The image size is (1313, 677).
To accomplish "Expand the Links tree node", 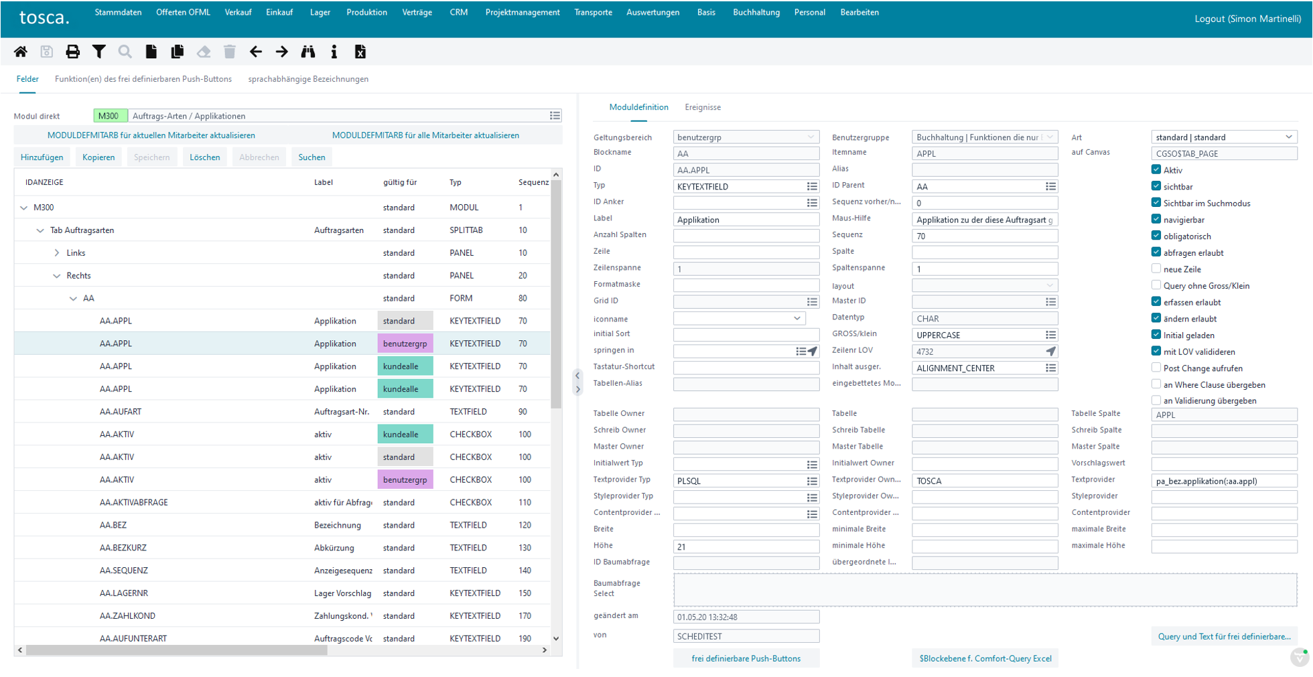I will point(56,252).
